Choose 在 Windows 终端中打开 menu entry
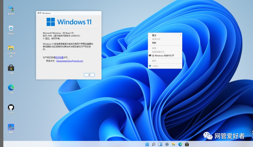Screen dimensions: 253x147 tap(163, 56)
